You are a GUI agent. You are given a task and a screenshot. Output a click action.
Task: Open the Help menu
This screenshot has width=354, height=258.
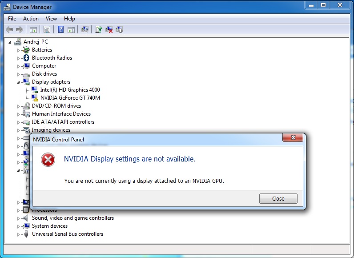click(x=69, y=19)
